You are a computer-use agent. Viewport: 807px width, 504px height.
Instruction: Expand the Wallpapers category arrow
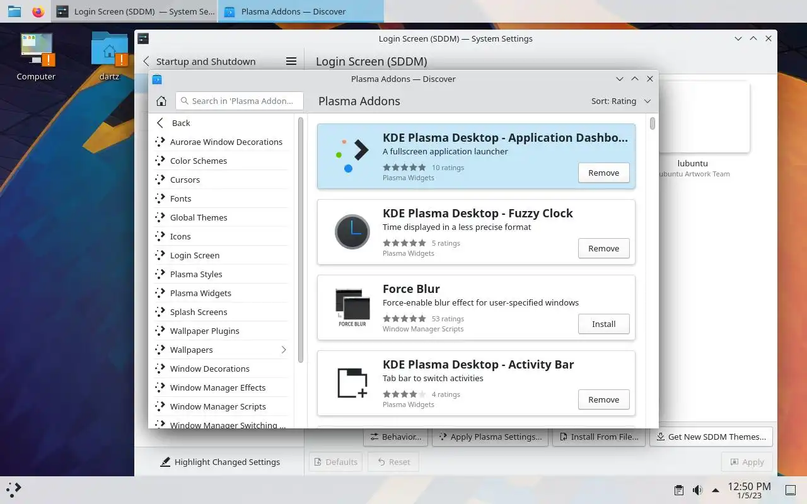click(283, 350)
